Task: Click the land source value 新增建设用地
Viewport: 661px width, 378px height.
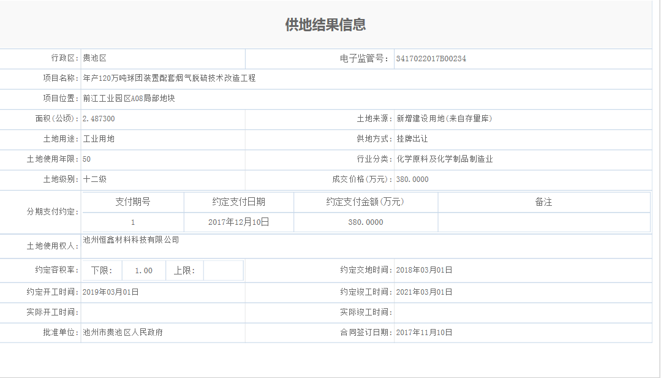Action: (444, 119)
